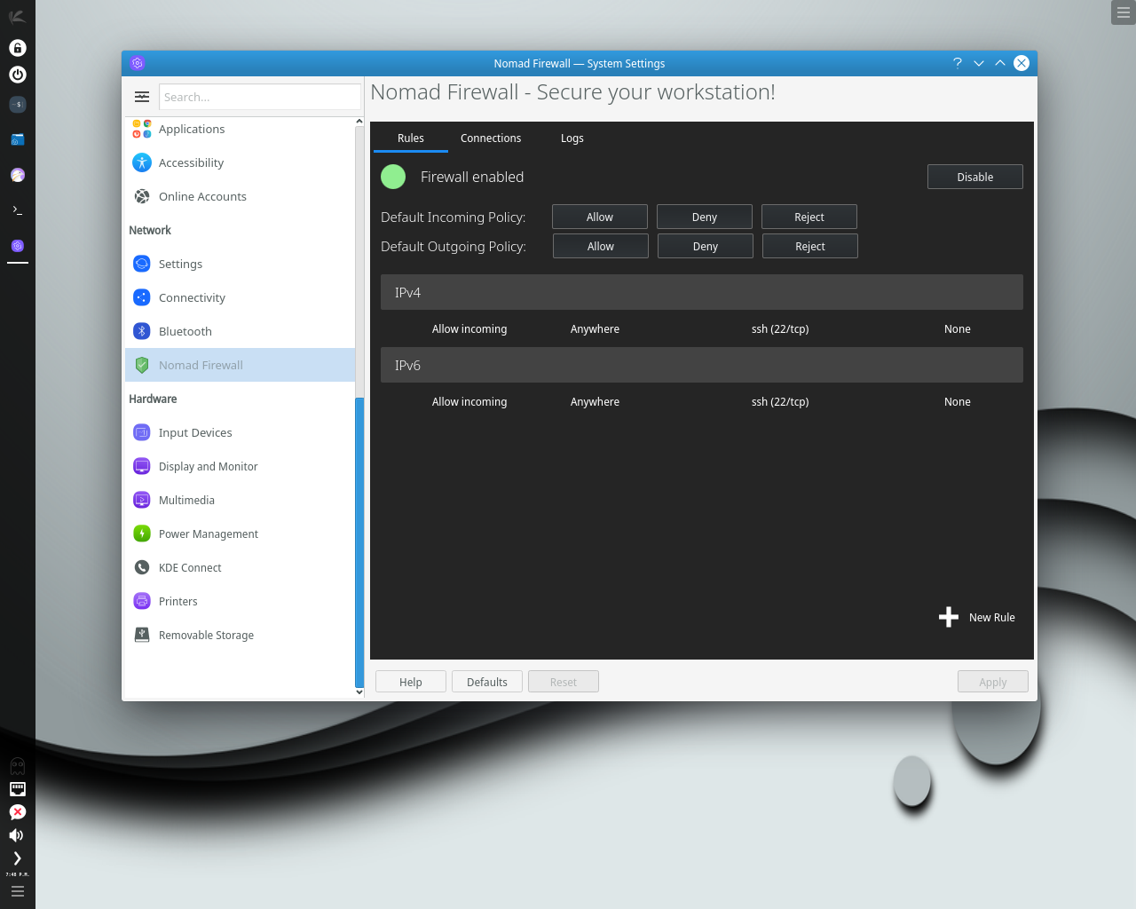Open the System Settings app icon in titlebar

(137, 63)
